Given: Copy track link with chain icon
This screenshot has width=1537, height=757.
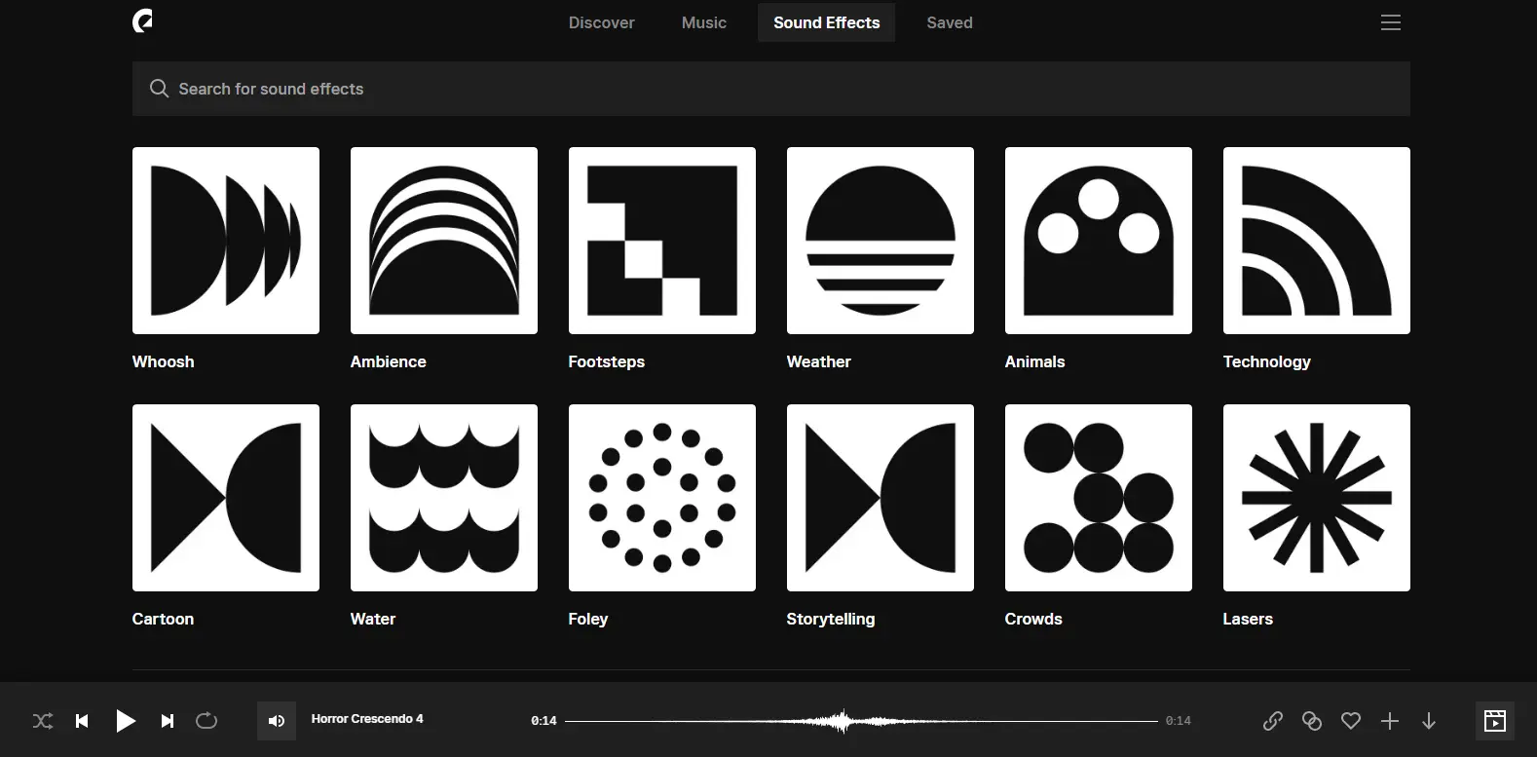Looking at the screenshot, I should 1272,721.
